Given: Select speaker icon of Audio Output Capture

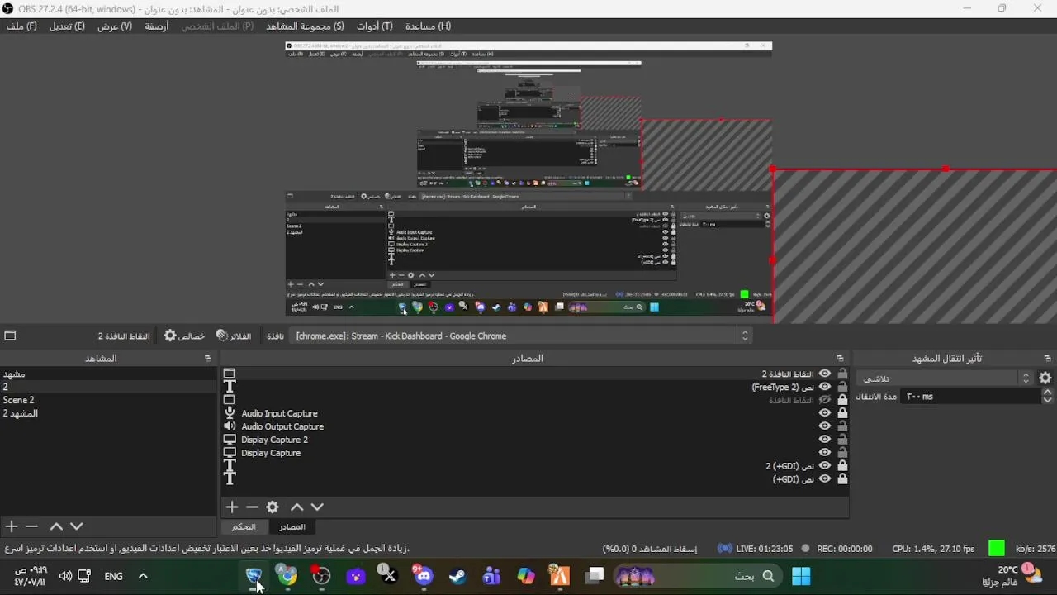Looking at the screenshot, I should (x=230, y=426).
